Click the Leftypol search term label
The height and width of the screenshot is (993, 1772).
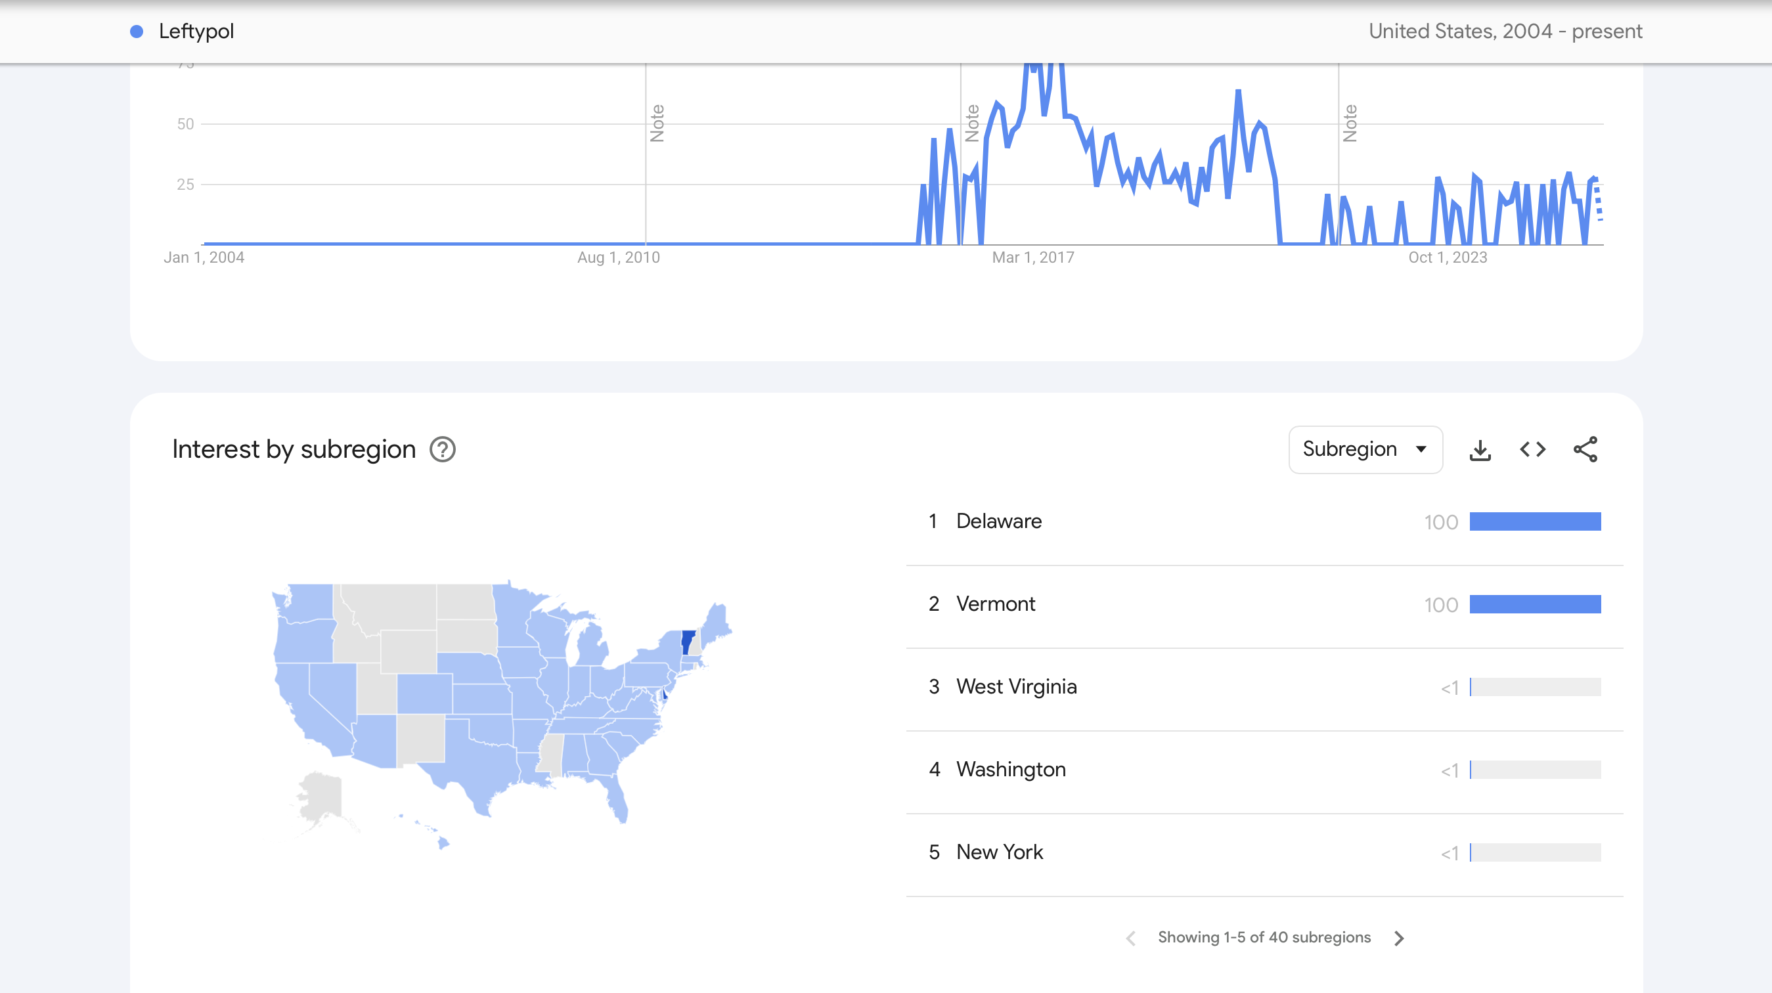pos(196,32)
